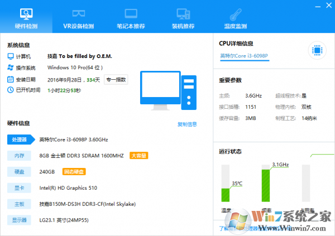Go to the 装机推荐 tab
This screenshot has width=335, height=236.
click(x=183, y=19)
